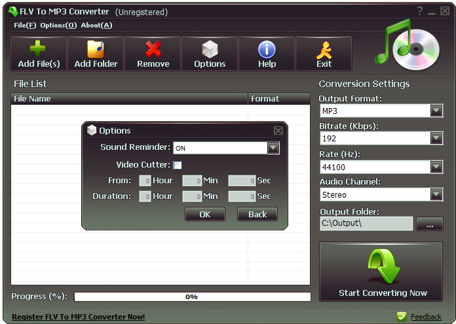Click the Feedback link

426,317
